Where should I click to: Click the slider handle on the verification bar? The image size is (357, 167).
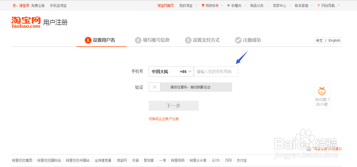pos(155,87)
